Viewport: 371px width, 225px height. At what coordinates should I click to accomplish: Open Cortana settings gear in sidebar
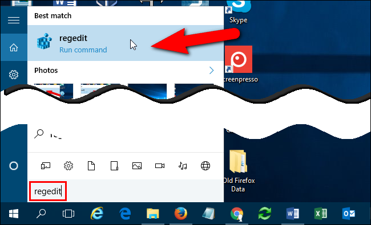(x=14, y=75)
